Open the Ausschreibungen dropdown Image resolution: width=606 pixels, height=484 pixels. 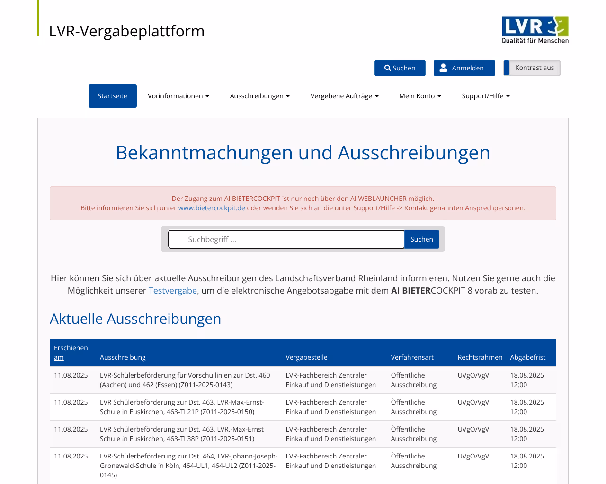260,95
